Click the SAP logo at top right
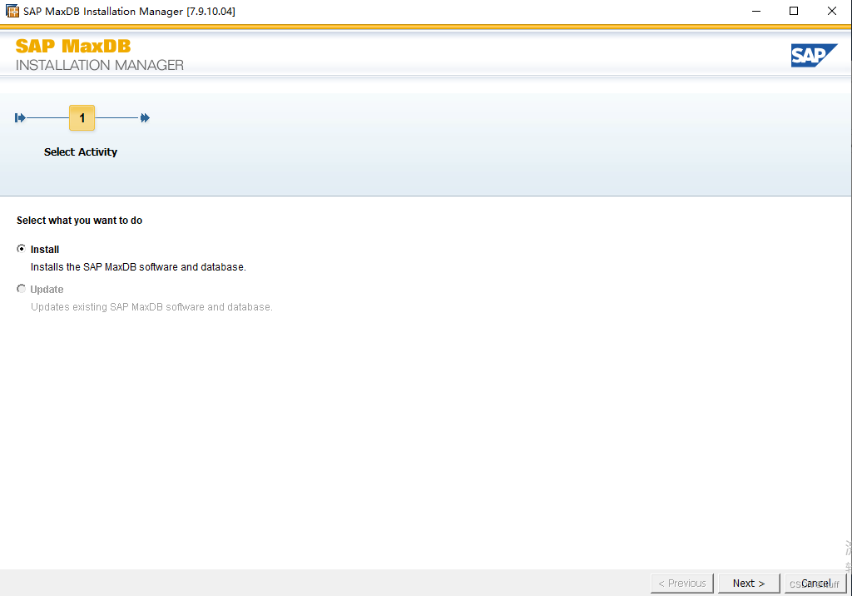 point(814,56)
